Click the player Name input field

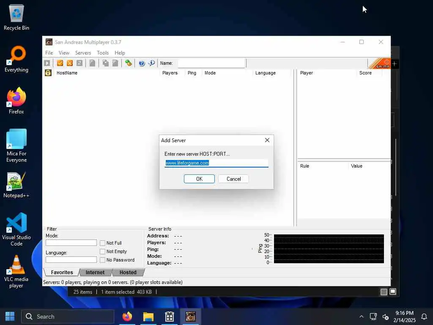click(211, 63)
